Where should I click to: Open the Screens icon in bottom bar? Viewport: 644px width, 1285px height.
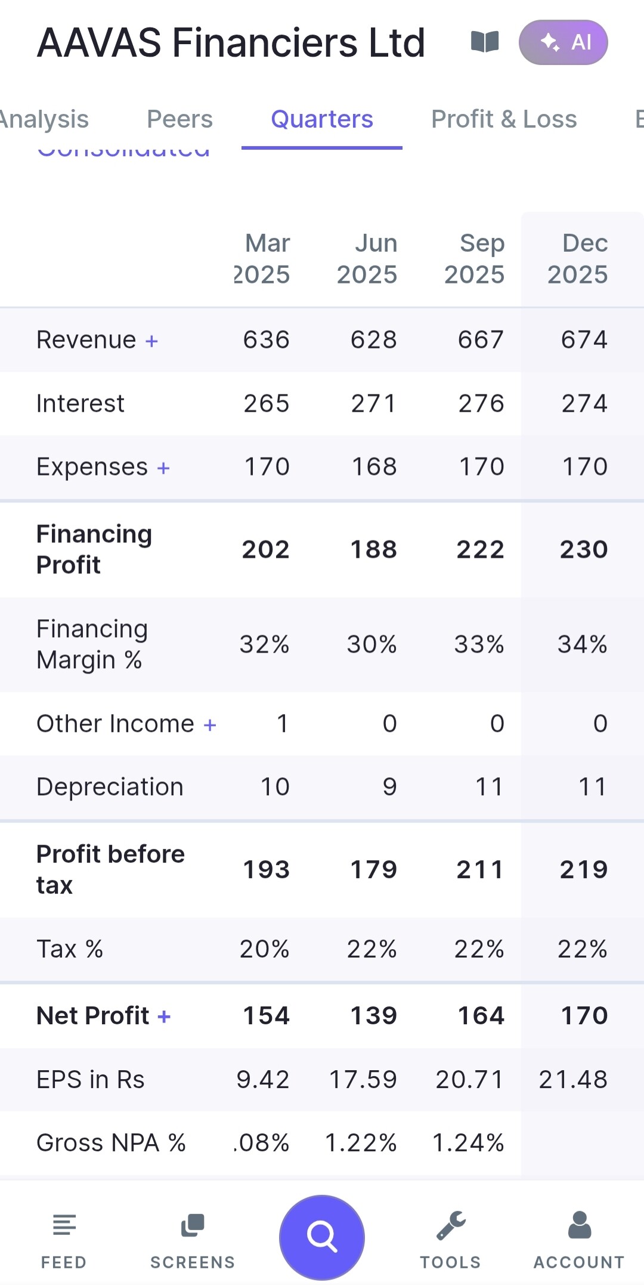tap(193, 1237)
